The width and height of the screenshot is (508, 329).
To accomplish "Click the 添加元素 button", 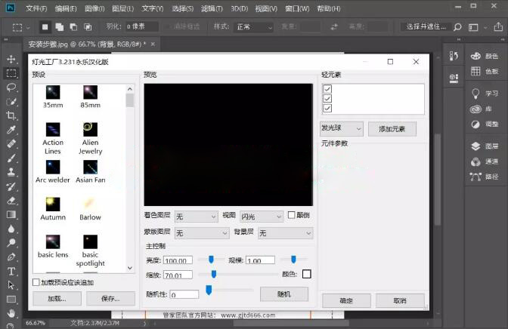I will coord(392,129).
